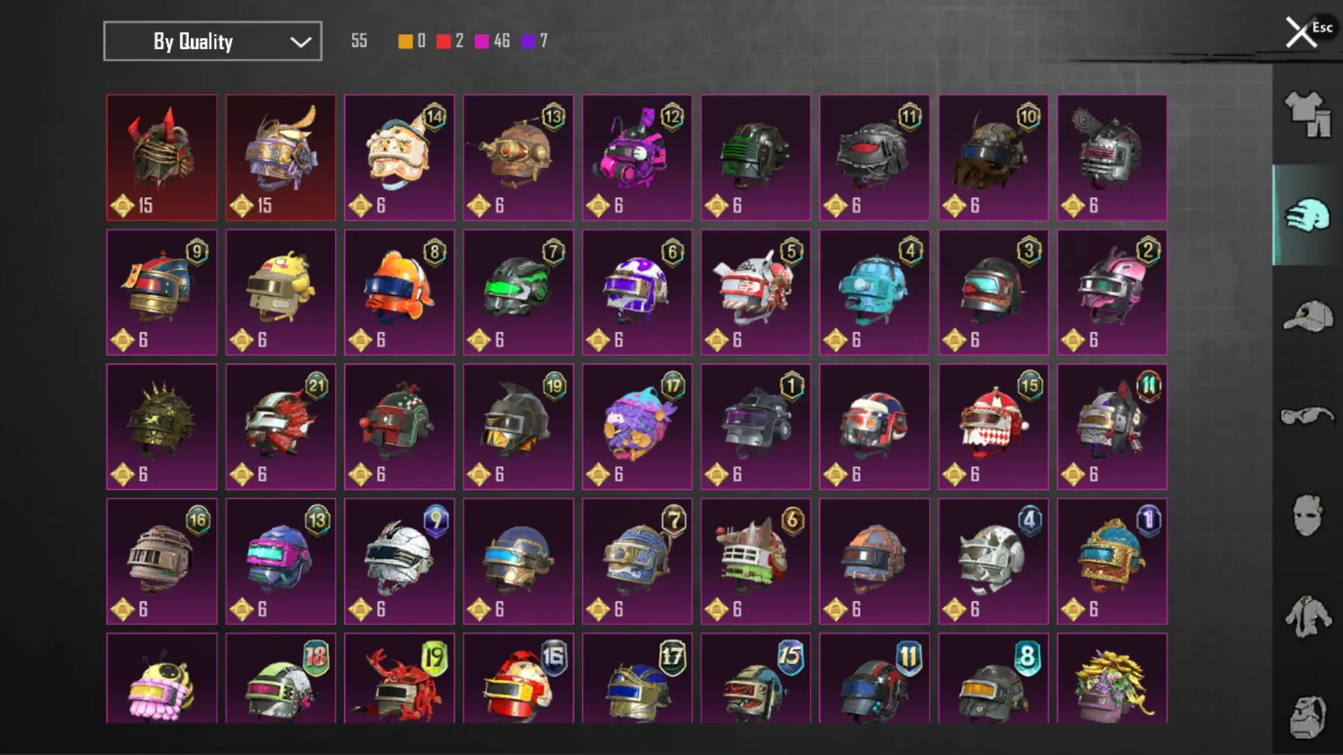Click the chevron arrow in By Quality box
The height and width of the screenshot is (755, 1343).
click(x=301, y=42)
